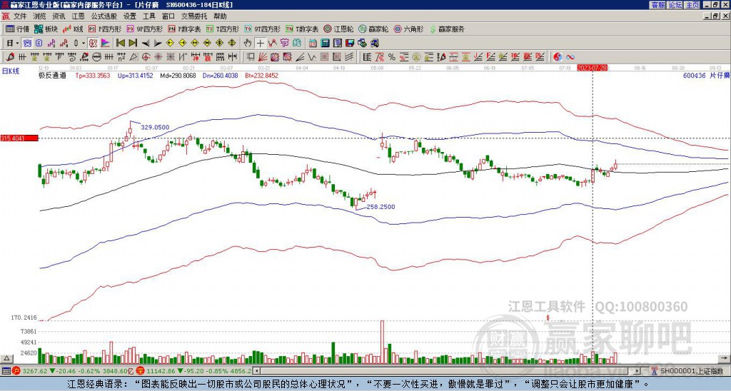Open the P数字表 tool
731x391 pixels.
(184, 29)
